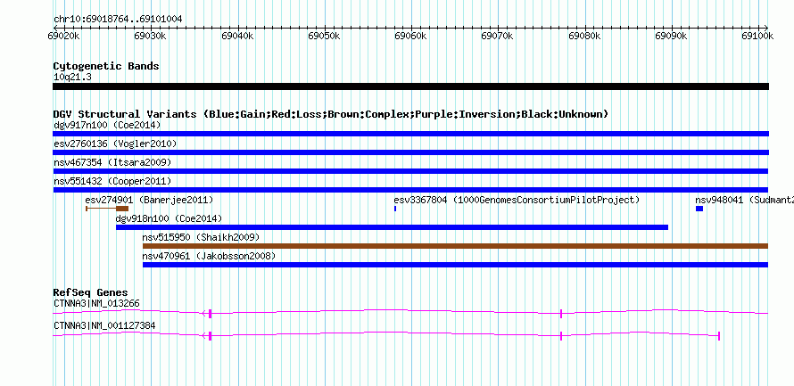The width and height of the screenshot is (794, 386).
Task: Select the NM_013266 exon near 69077k
Action: (561, 313)
